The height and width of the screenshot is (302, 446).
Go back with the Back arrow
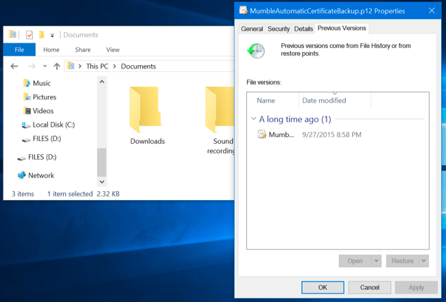14,66
